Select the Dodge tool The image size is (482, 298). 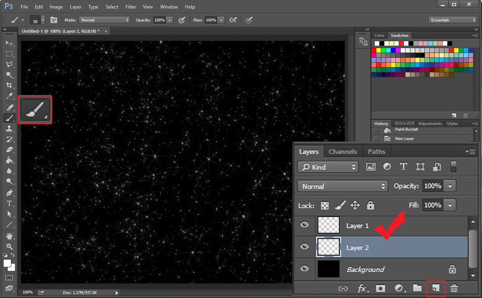(9, 181)
